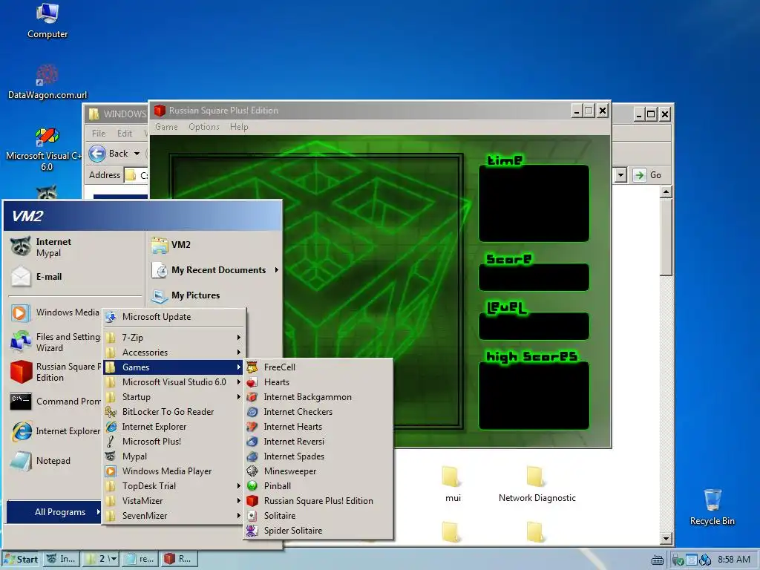Open Help menu in Russian Square
The height and width of the screenshot is (570, 760).
239,127
